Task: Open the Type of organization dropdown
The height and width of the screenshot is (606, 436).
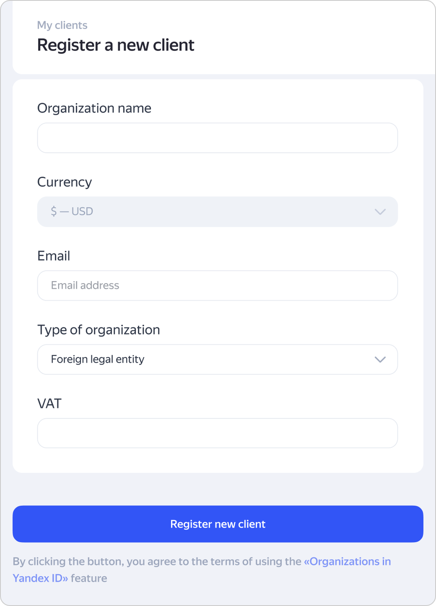Action: pyautogui.click(x=217, y=360)
